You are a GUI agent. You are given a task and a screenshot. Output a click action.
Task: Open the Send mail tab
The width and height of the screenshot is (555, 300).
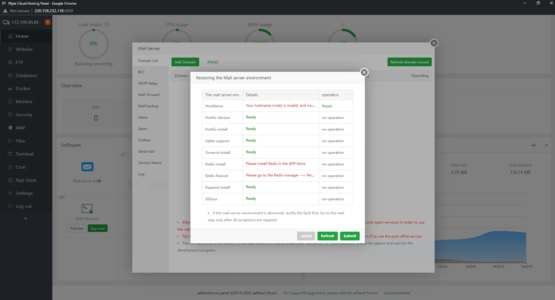(x=150, y=151)
